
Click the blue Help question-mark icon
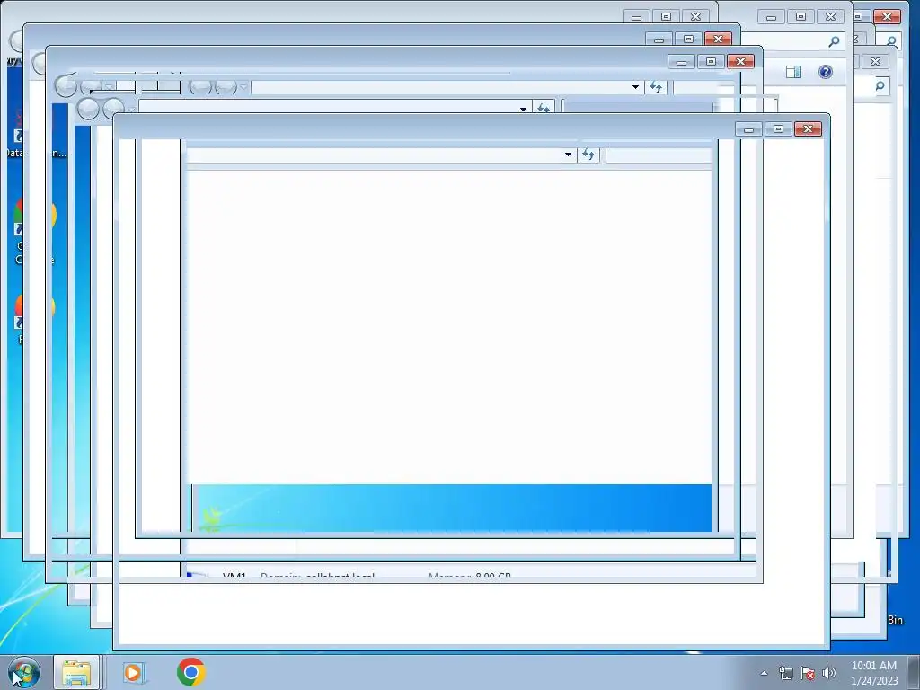pyautogui.click(x=825, y=72)
